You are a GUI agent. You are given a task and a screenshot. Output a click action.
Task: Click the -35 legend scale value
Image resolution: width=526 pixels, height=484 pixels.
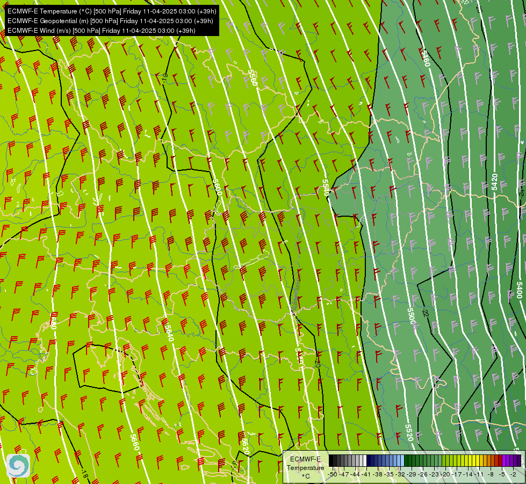390,474
